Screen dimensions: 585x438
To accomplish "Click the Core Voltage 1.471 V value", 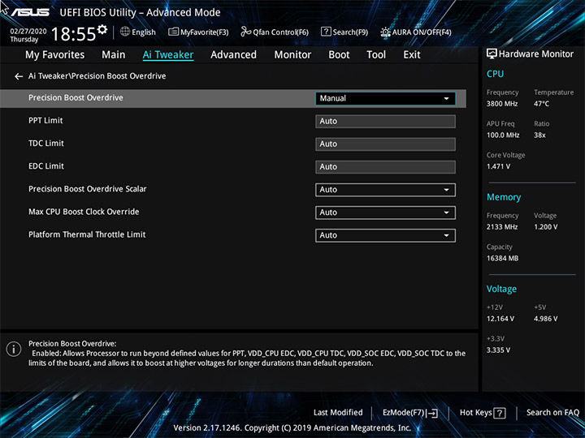I will tap(498, 166).
